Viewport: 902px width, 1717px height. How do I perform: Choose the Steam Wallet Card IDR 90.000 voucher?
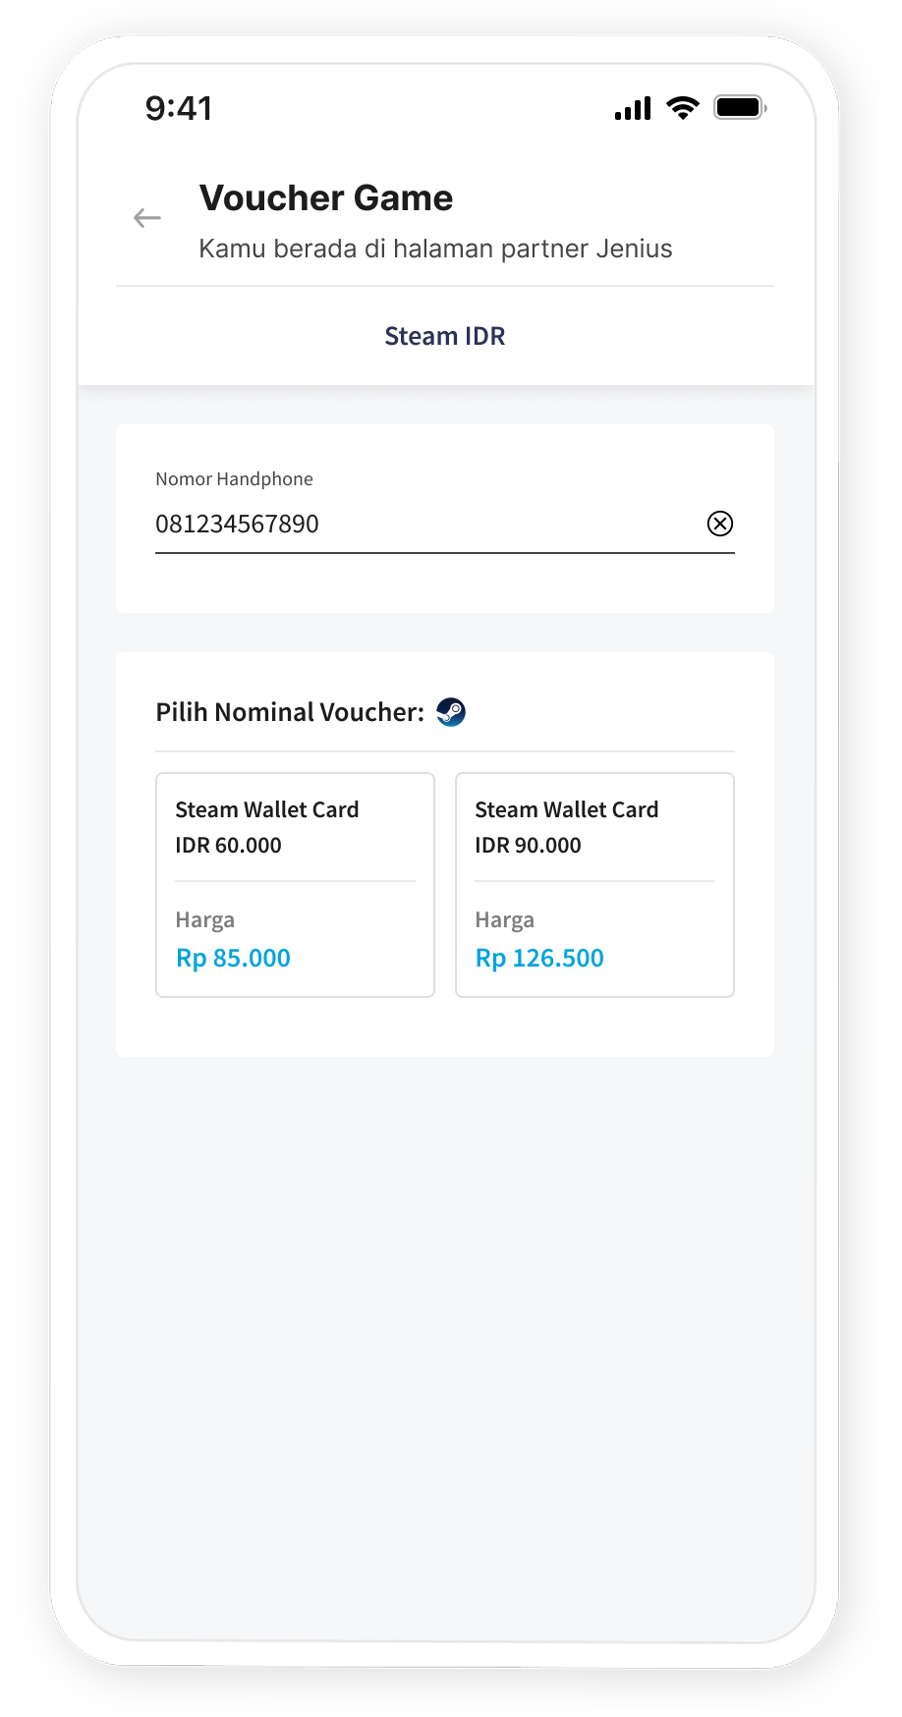pyautogui.click(x=594, y=884)
